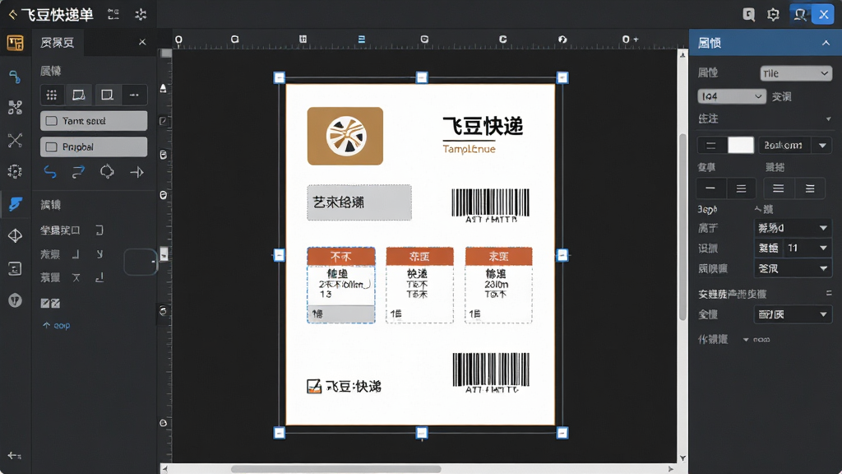Open settings via the gear icon
Screen dimensions: 842x474
773,15
